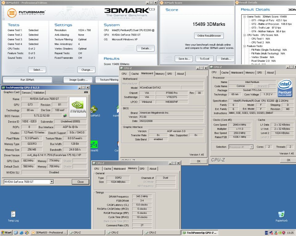Click the GPU Clock 663 MHz value
Image resolution: width=296 pixels, height=236 pixels.
pyautogui.click(x=28, y=160)
